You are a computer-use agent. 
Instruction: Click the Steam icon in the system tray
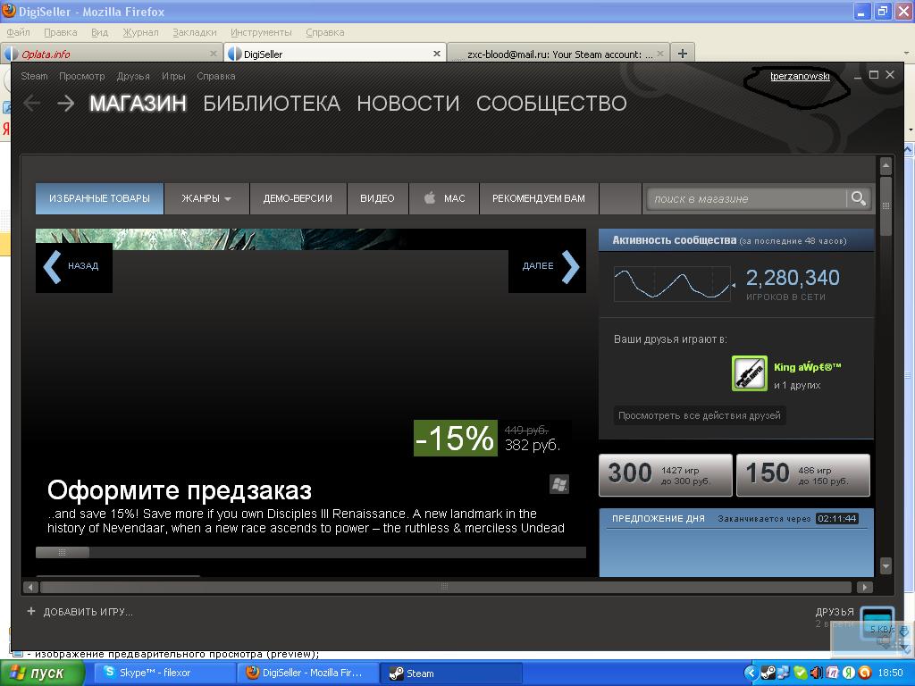(x=768, y=673)
